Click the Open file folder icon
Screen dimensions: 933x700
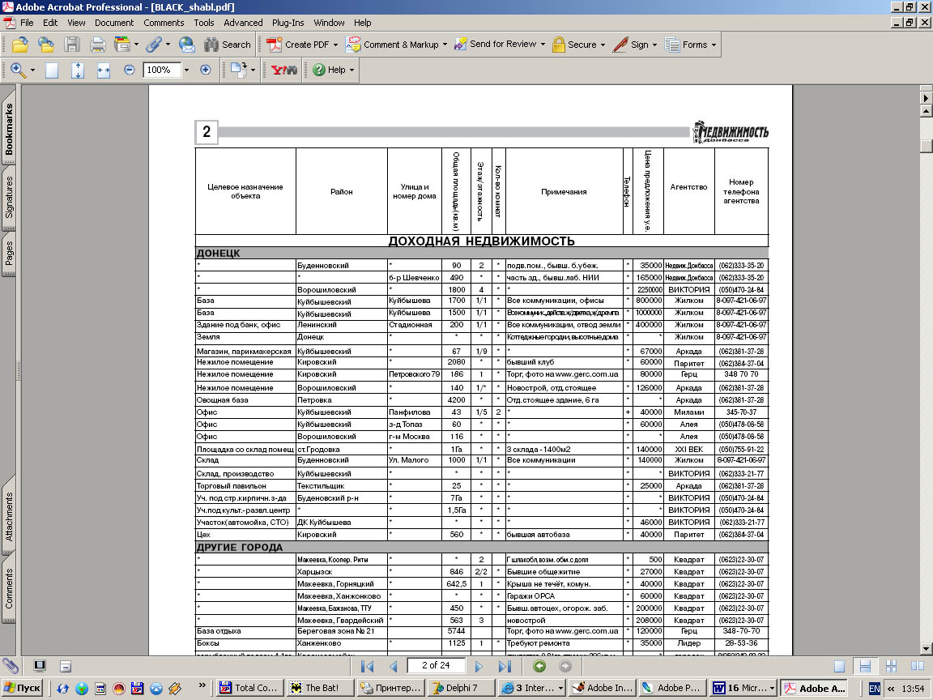[x=20, y=45]
